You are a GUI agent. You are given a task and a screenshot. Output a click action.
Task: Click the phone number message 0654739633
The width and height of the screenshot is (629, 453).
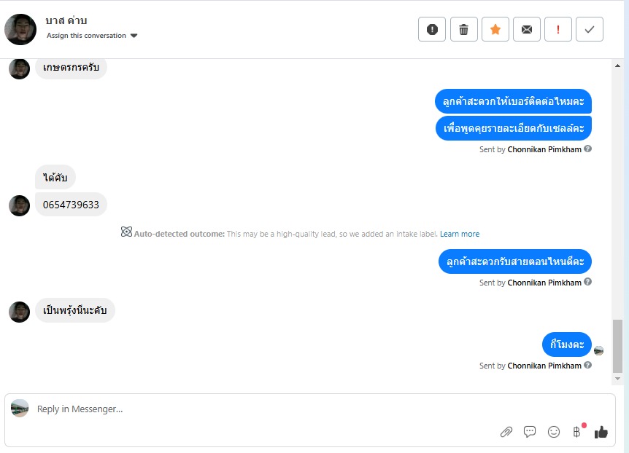(x=71, y=205)
